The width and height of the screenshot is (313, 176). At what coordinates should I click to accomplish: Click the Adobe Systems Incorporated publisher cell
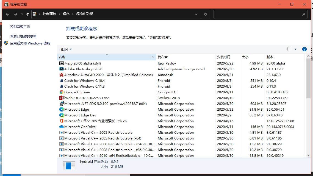point(181,69)
